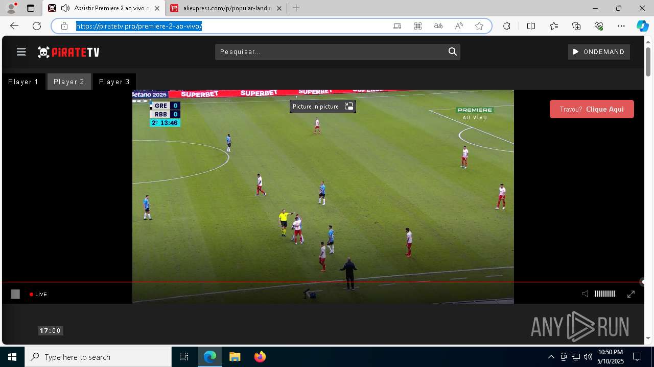The image size is (654, 367).
Task: Click the Travou? Clique Aqui button
Action: point(592,109)
